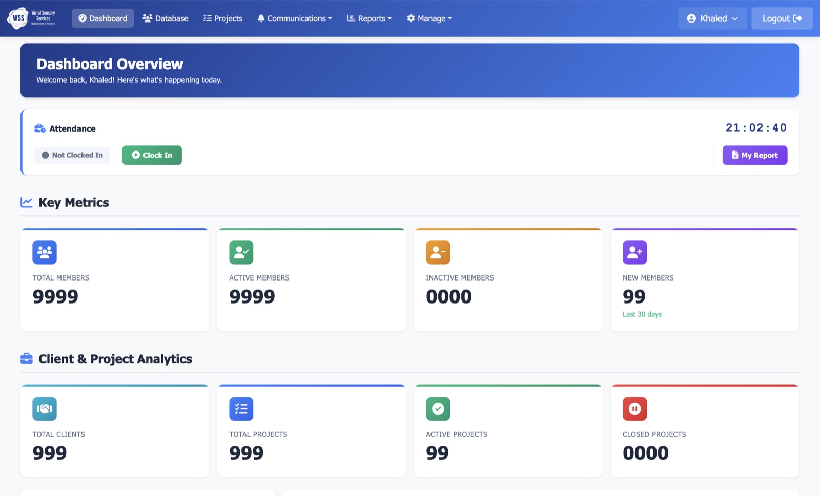Image resolution: width=820 pixels, height=496 pixels.
Task: Click the Not Clocked In status badge
Action: (72, 155)
